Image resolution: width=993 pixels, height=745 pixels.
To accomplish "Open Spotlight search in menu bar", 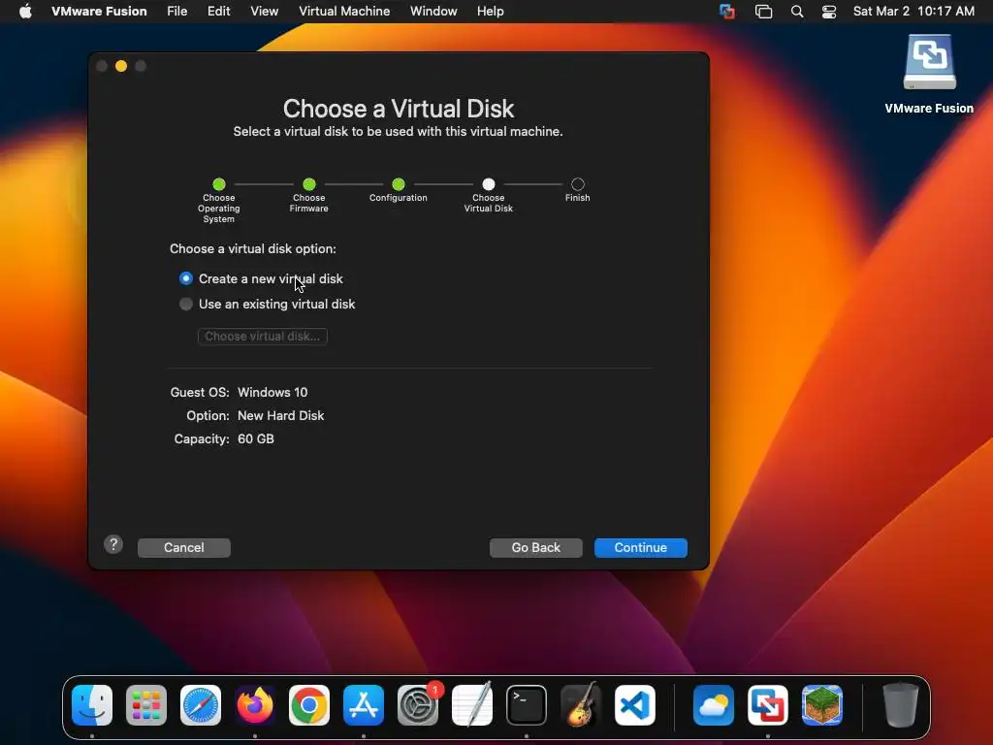I will [797, 12].
